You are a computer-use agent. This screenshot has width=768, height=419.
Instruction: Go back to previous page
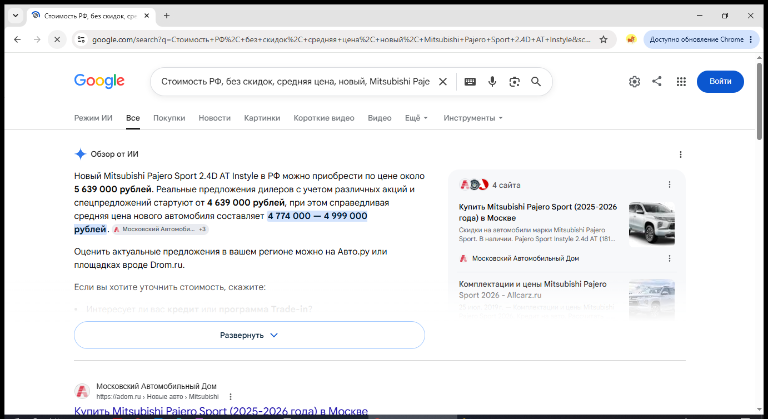point(17,39)
